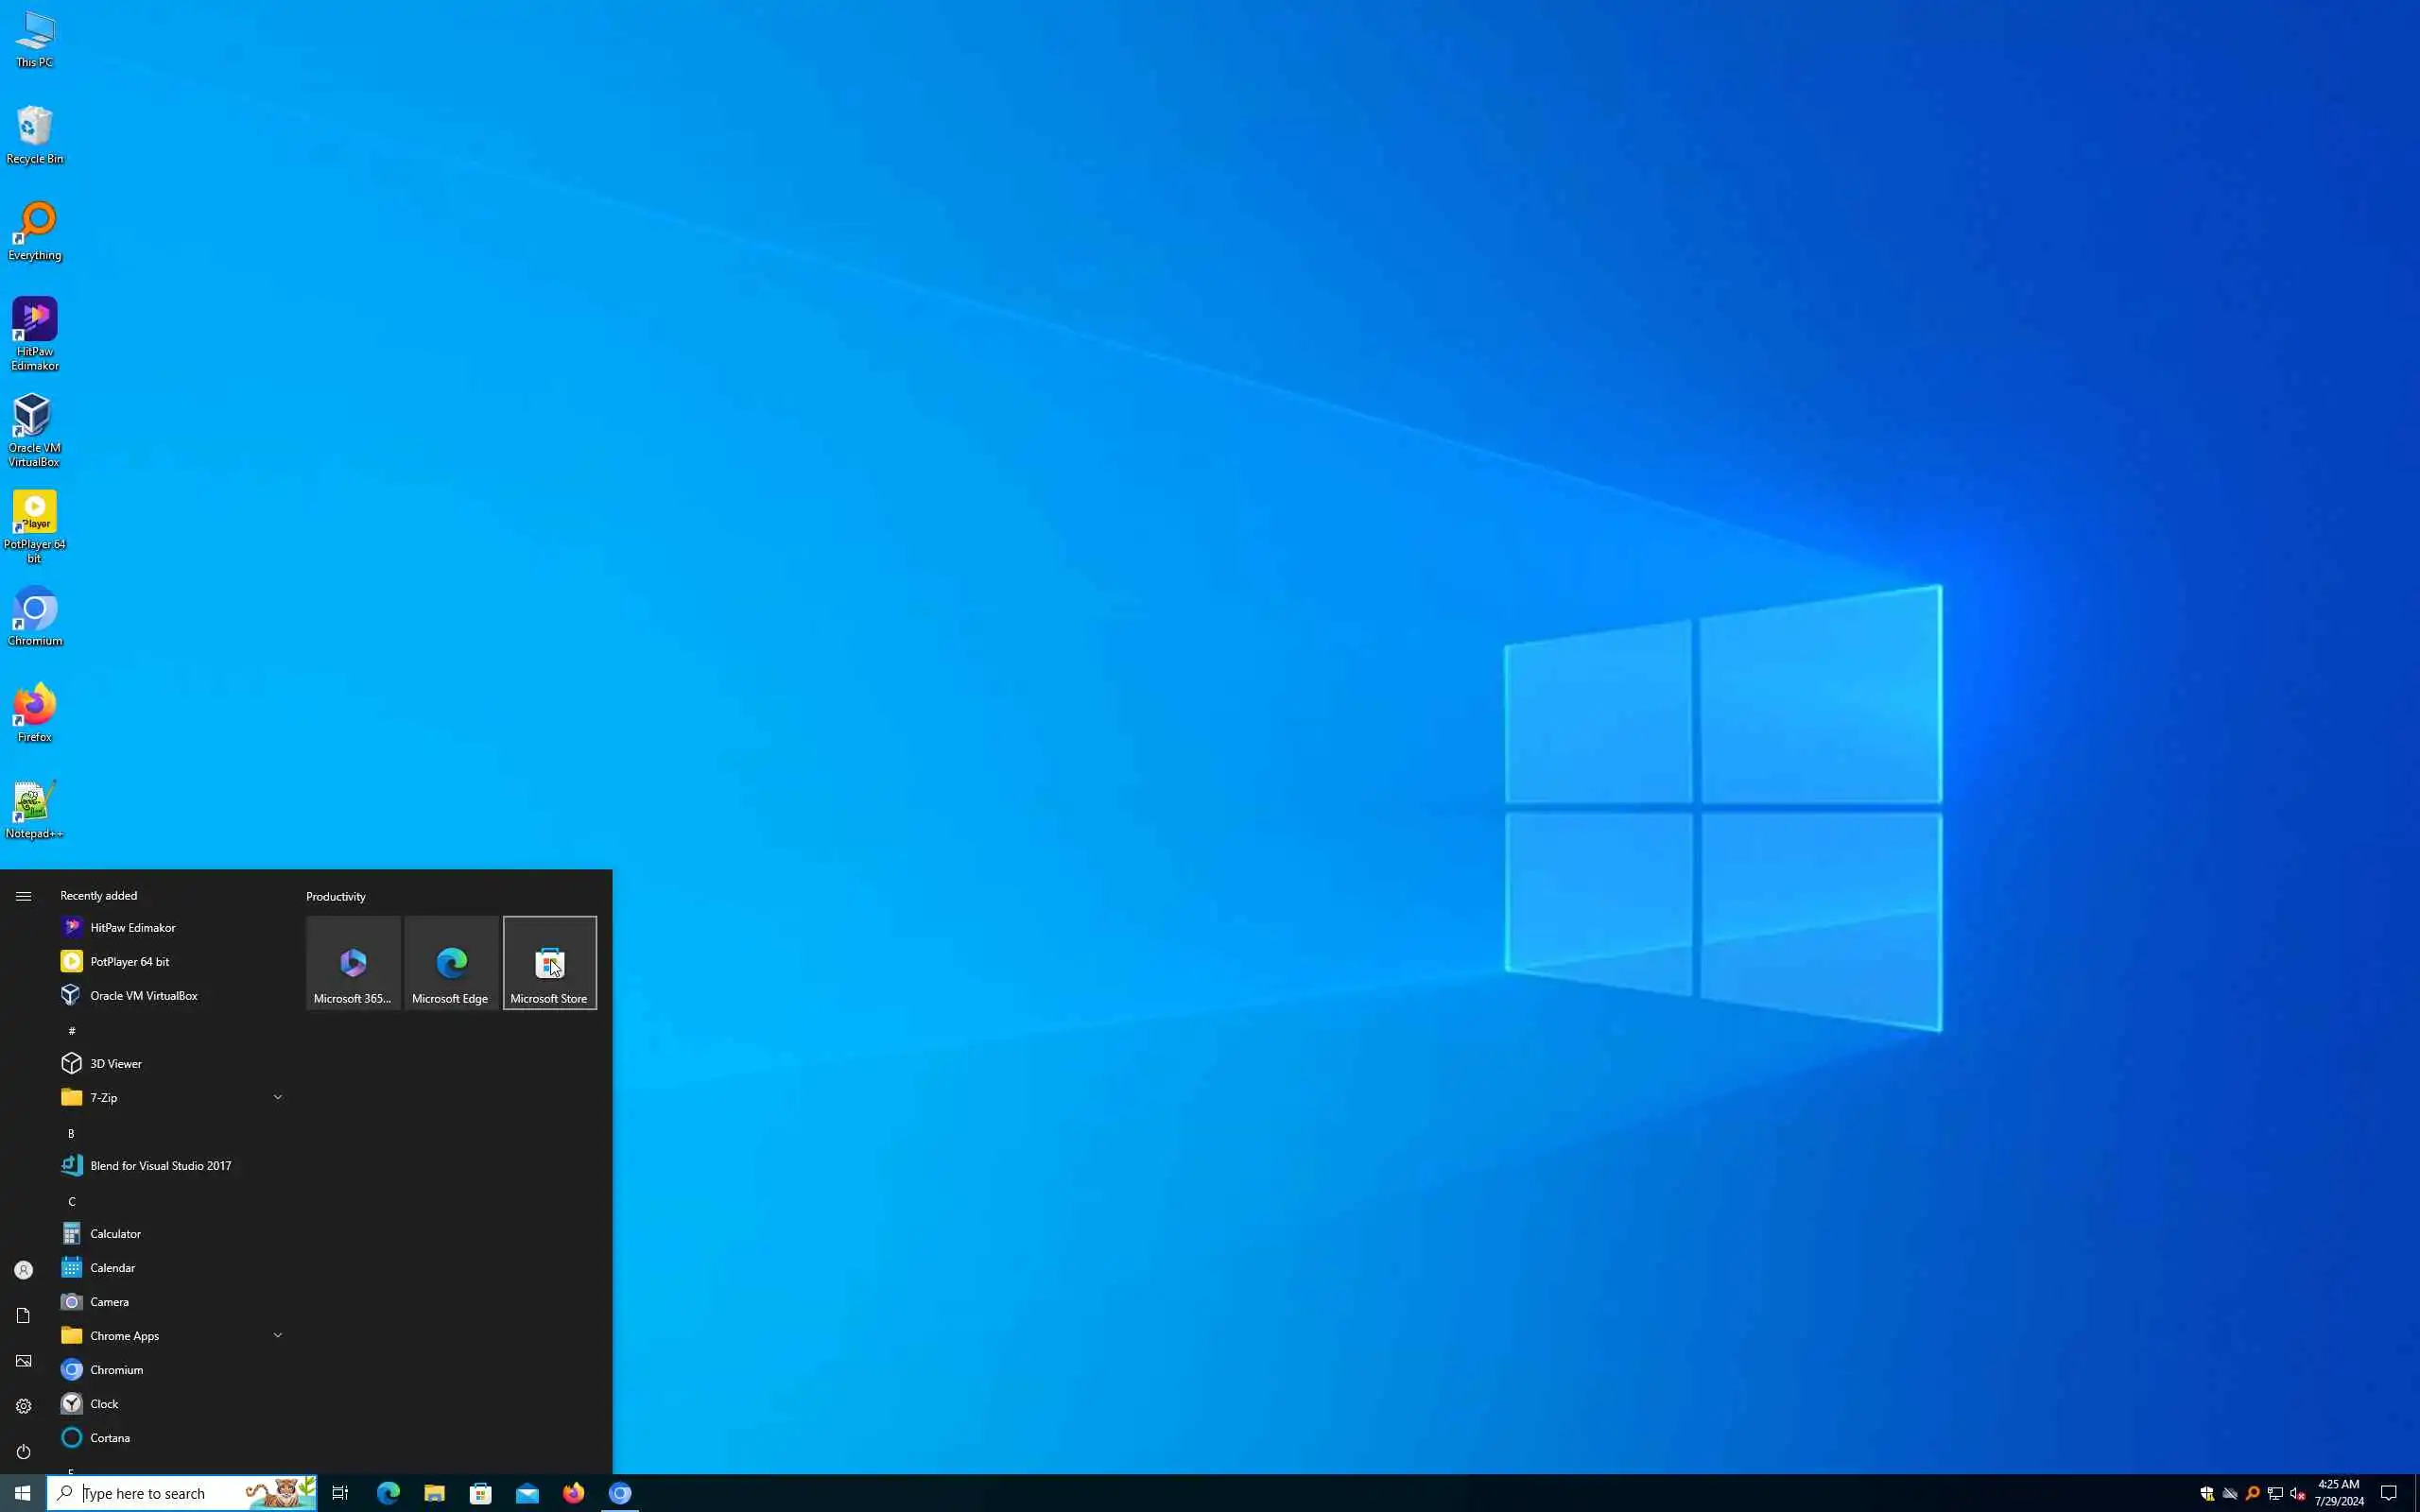Screen dimensions: 2420x1512
Task: Click in the taskbar search box
Action: 160,1493
